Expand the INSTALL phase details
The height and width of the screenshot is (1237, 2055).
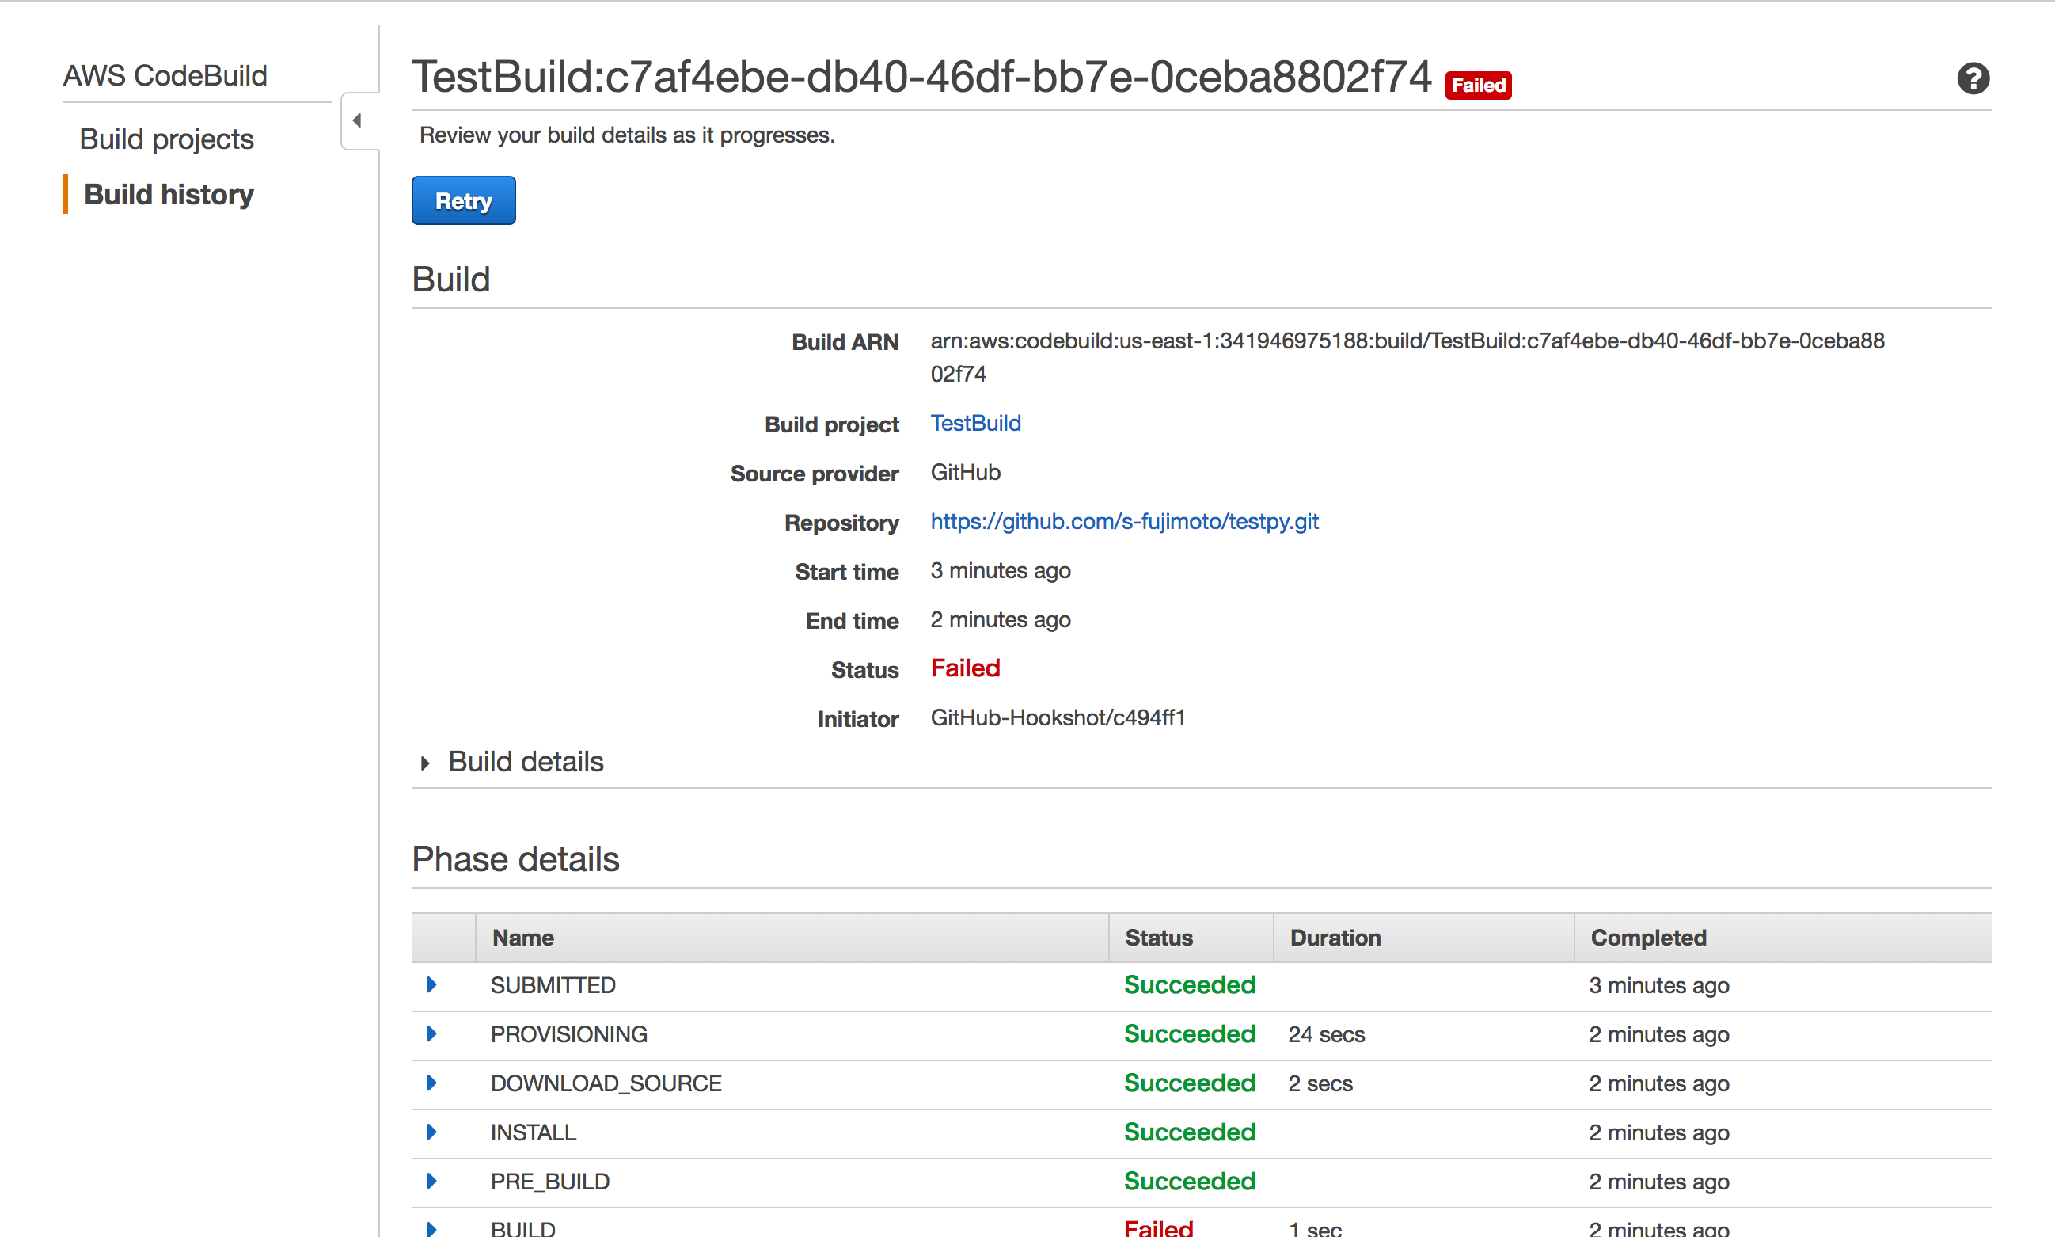coord(431,1132)
